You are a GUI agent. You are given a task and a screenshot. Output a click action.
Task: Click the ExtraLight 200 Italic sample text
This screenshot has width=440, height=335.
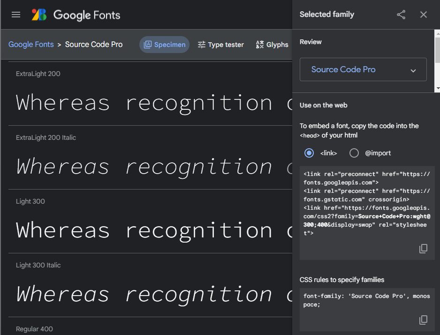pos(154,167)
